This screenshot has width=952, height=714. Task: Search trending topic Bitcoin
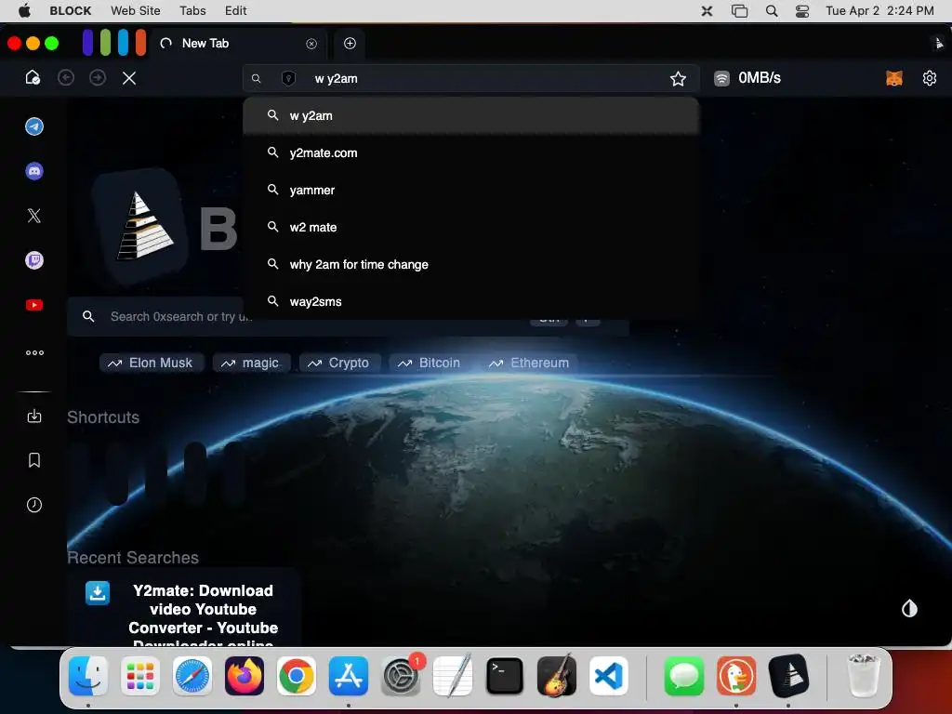[x=430, y=363]
